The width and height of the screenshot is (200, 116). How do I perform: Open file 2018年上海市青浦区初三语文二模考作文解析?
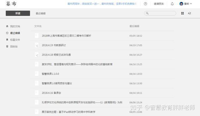67,36
